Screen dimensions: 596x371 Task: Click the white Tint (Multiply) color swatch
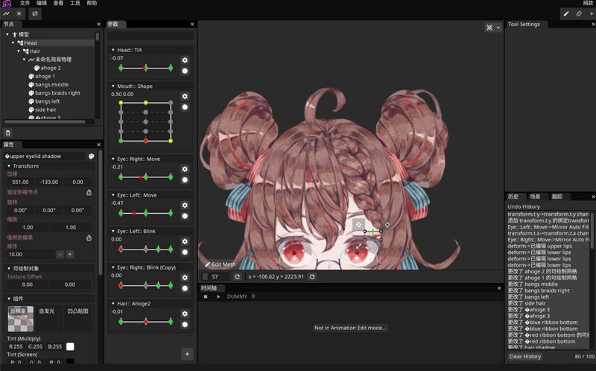pos(70,346)
